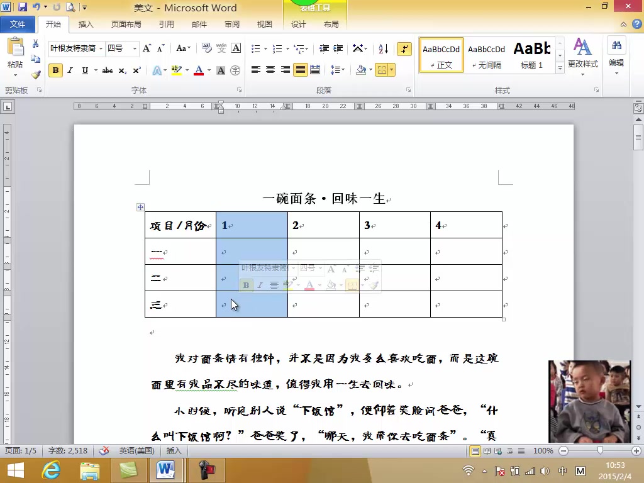Apply strikethrough formatting
Viewport: 644px width, 483px height.
(108, 70)
